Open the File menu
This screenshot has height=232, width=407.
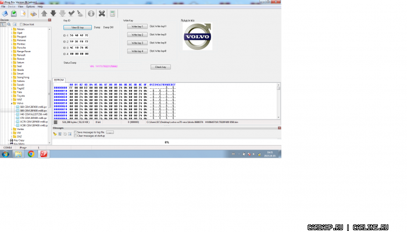[x=3, y=6]
